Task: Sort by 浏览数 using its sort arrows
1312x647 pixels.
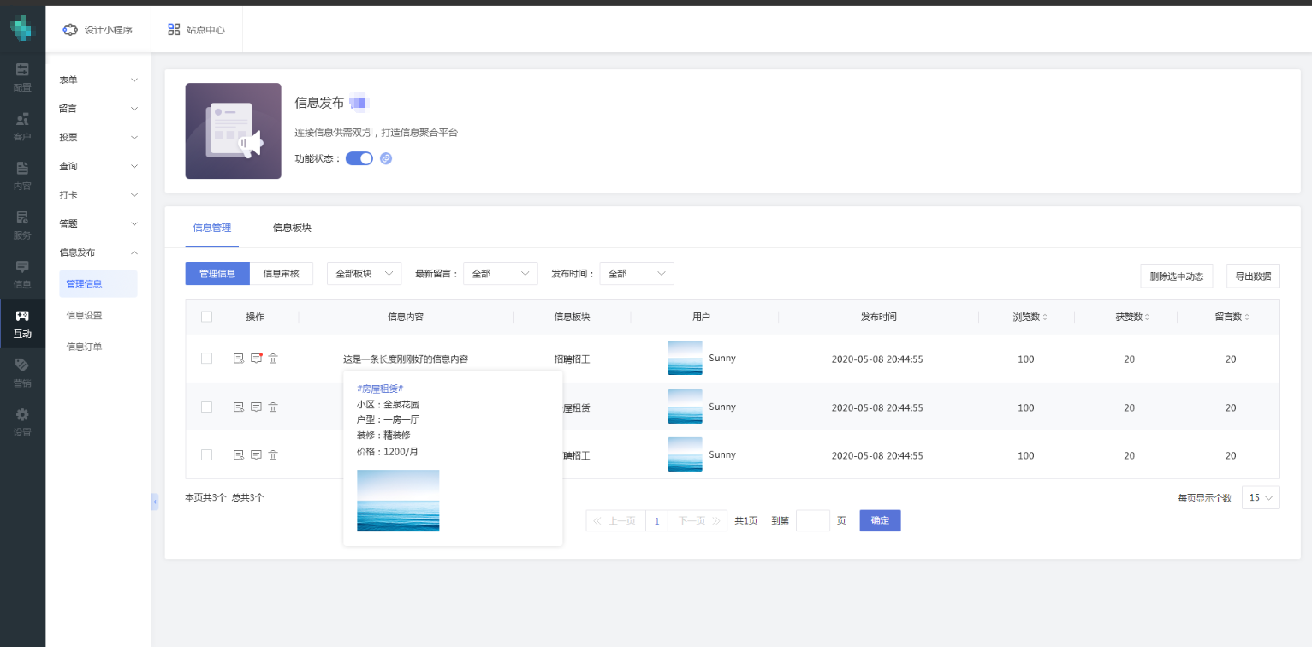Action: point(1044,317)
